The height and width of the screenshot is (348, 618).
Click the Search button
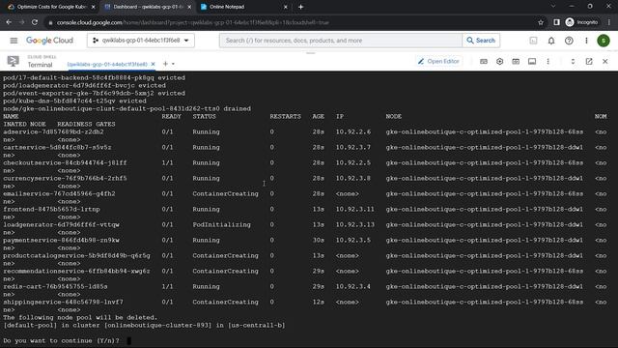click(x=481, y=41)
